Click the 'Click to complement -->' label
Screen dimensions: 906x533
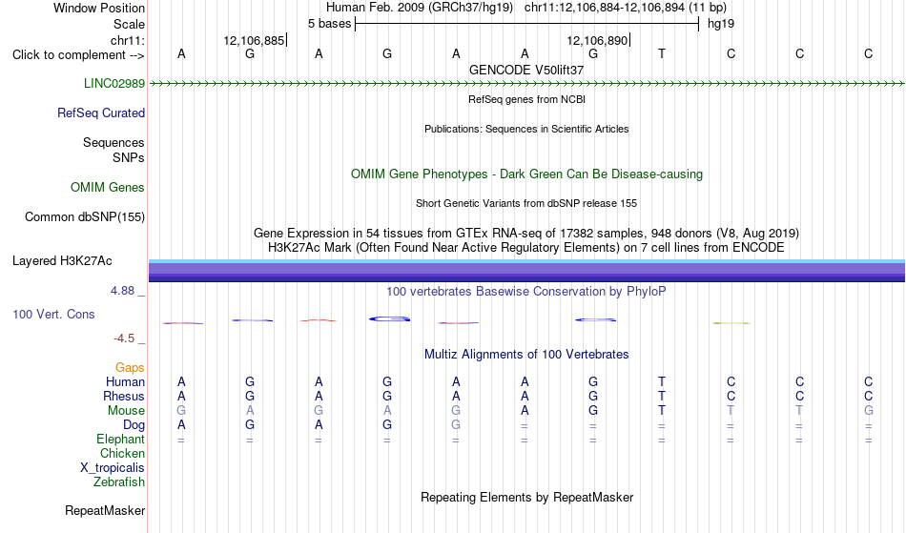pos(78,55)
